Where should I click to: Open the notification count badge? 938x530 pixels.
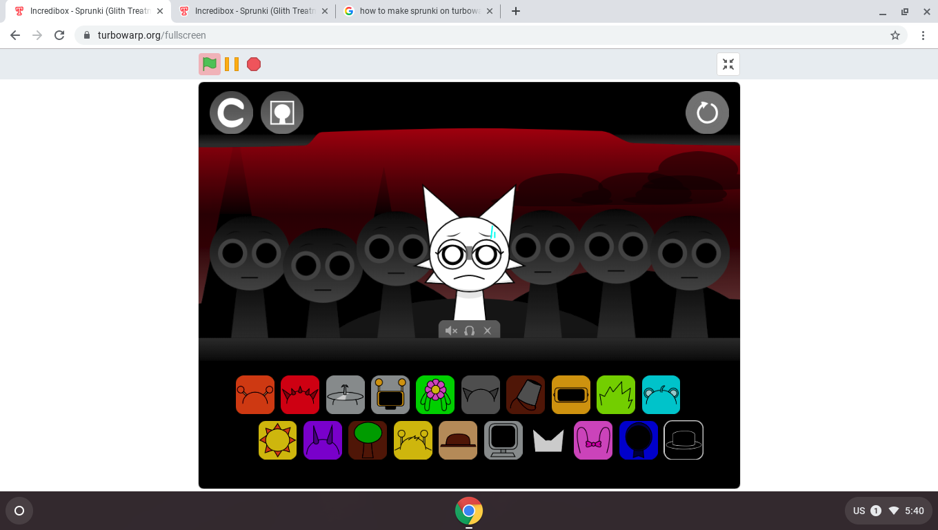pyautogui.click(x=876, y=511)
